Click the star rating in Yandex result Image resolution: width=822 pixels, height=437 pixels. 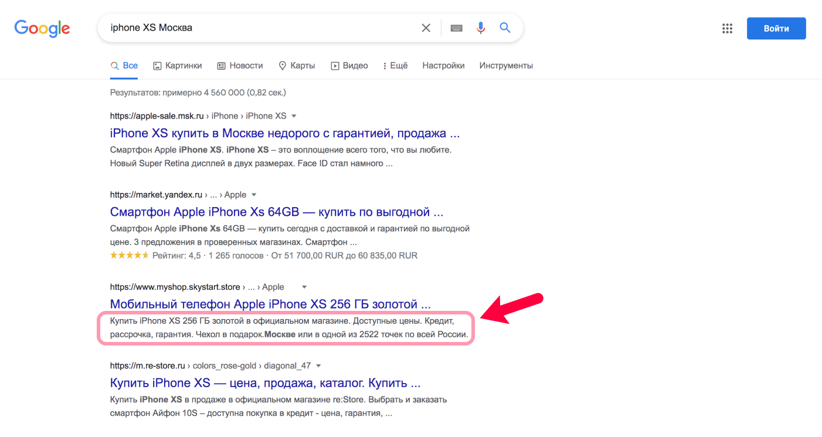tap(130, 256)
